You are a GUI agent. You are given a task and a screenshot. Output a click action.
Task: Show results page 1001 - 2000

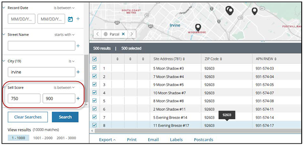pyautogui.click(x=43, y=138)
